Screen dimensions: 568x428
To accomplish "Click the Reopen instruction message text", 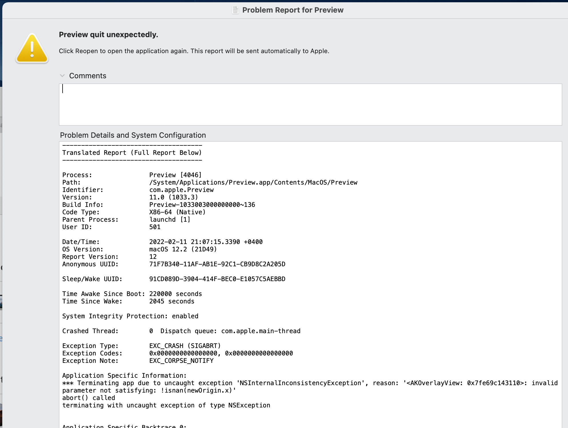I will pos(194,51).
